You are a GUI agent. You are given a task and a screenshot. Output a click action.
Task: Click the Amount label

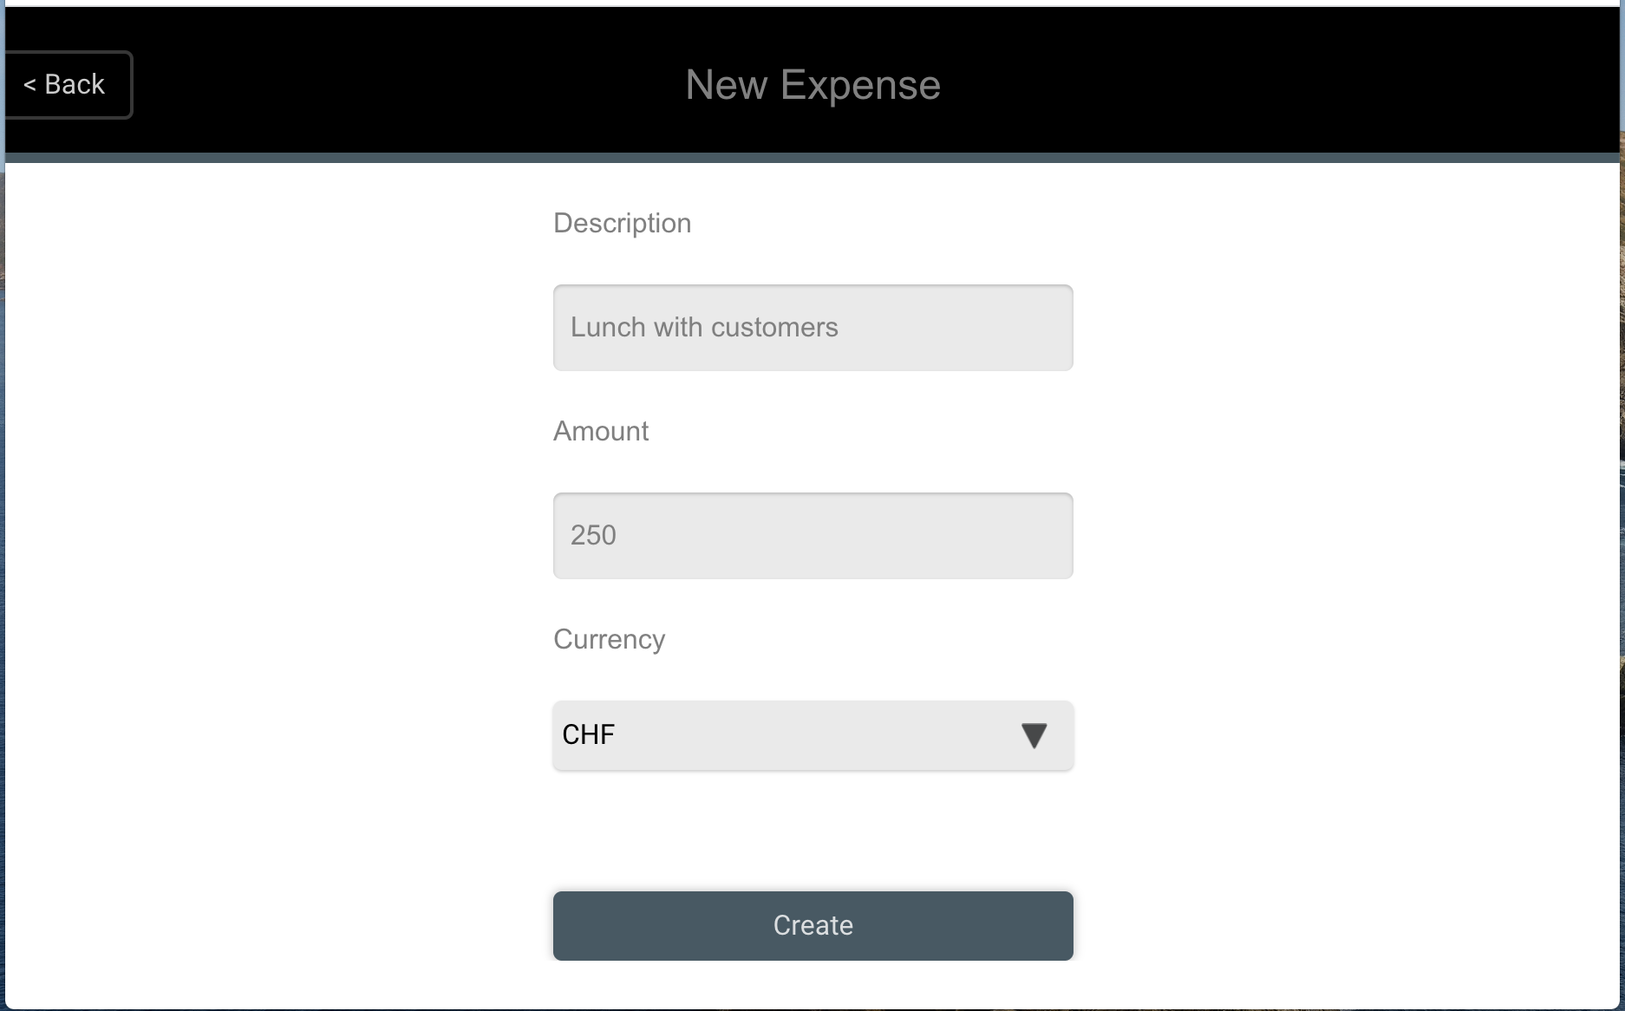(600, 431)
